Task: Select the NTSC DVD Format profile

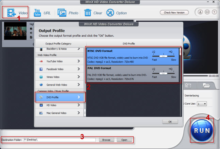Action: click(x=133, y=56)
